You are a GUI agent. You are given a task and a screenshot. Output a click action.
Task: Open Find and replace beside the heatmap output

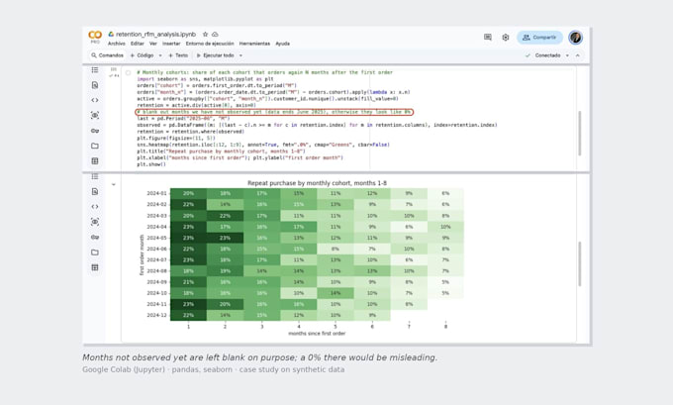(95, 191)
